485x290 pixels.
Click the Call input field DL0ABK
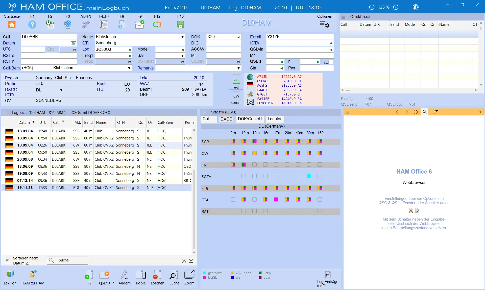point(49,37)
